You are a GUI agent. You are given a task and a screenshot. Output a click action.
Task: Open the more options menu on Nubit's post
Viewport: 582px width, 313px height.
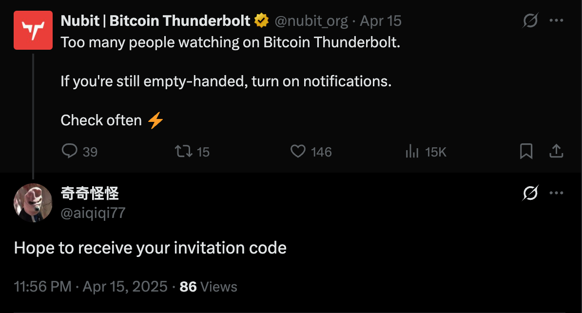click(x=556, y=20)
